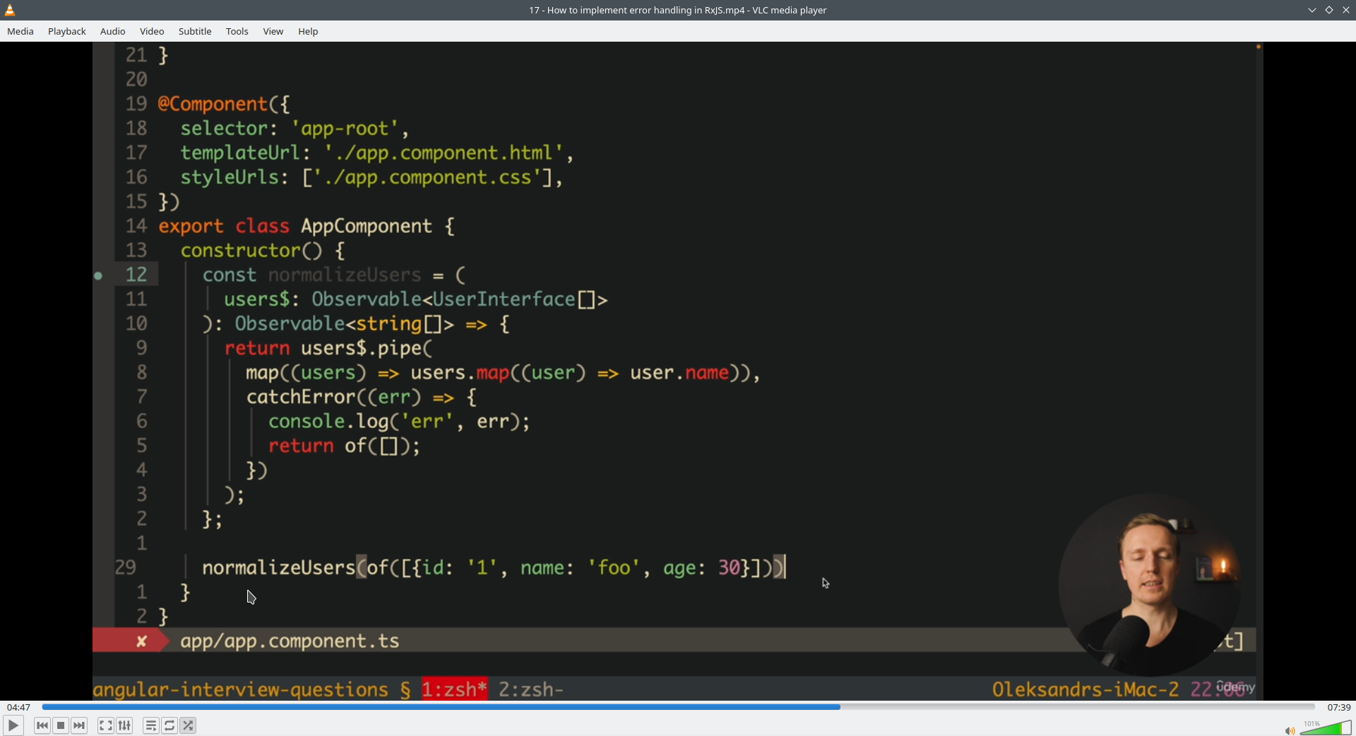Close the VLC media player window
This screenshot has height=736, width=1356.
(x=1346, y=10)
